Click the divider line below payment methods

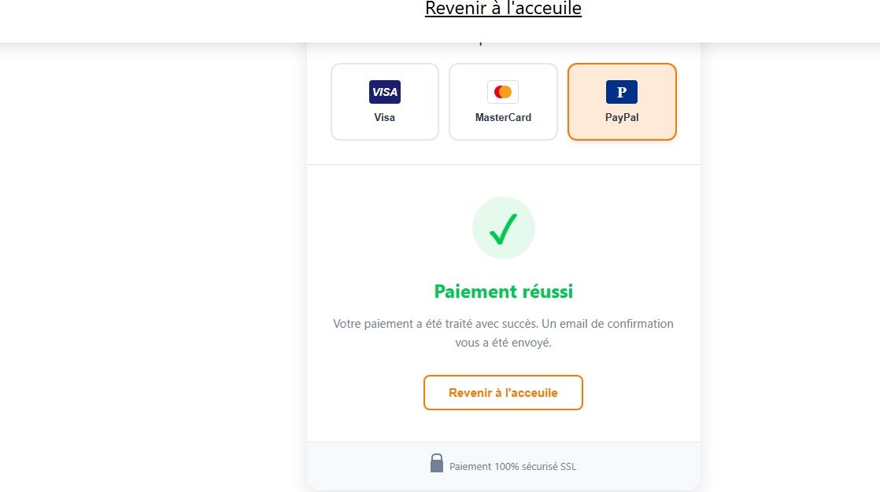(503, 165)
